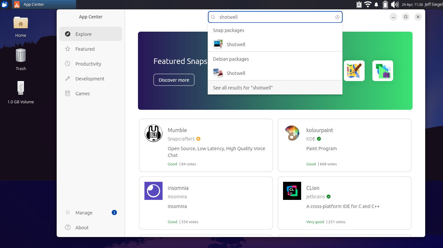The image size is (443, 248).
Task: Click the About question mark icon
Action: (68, 227)
